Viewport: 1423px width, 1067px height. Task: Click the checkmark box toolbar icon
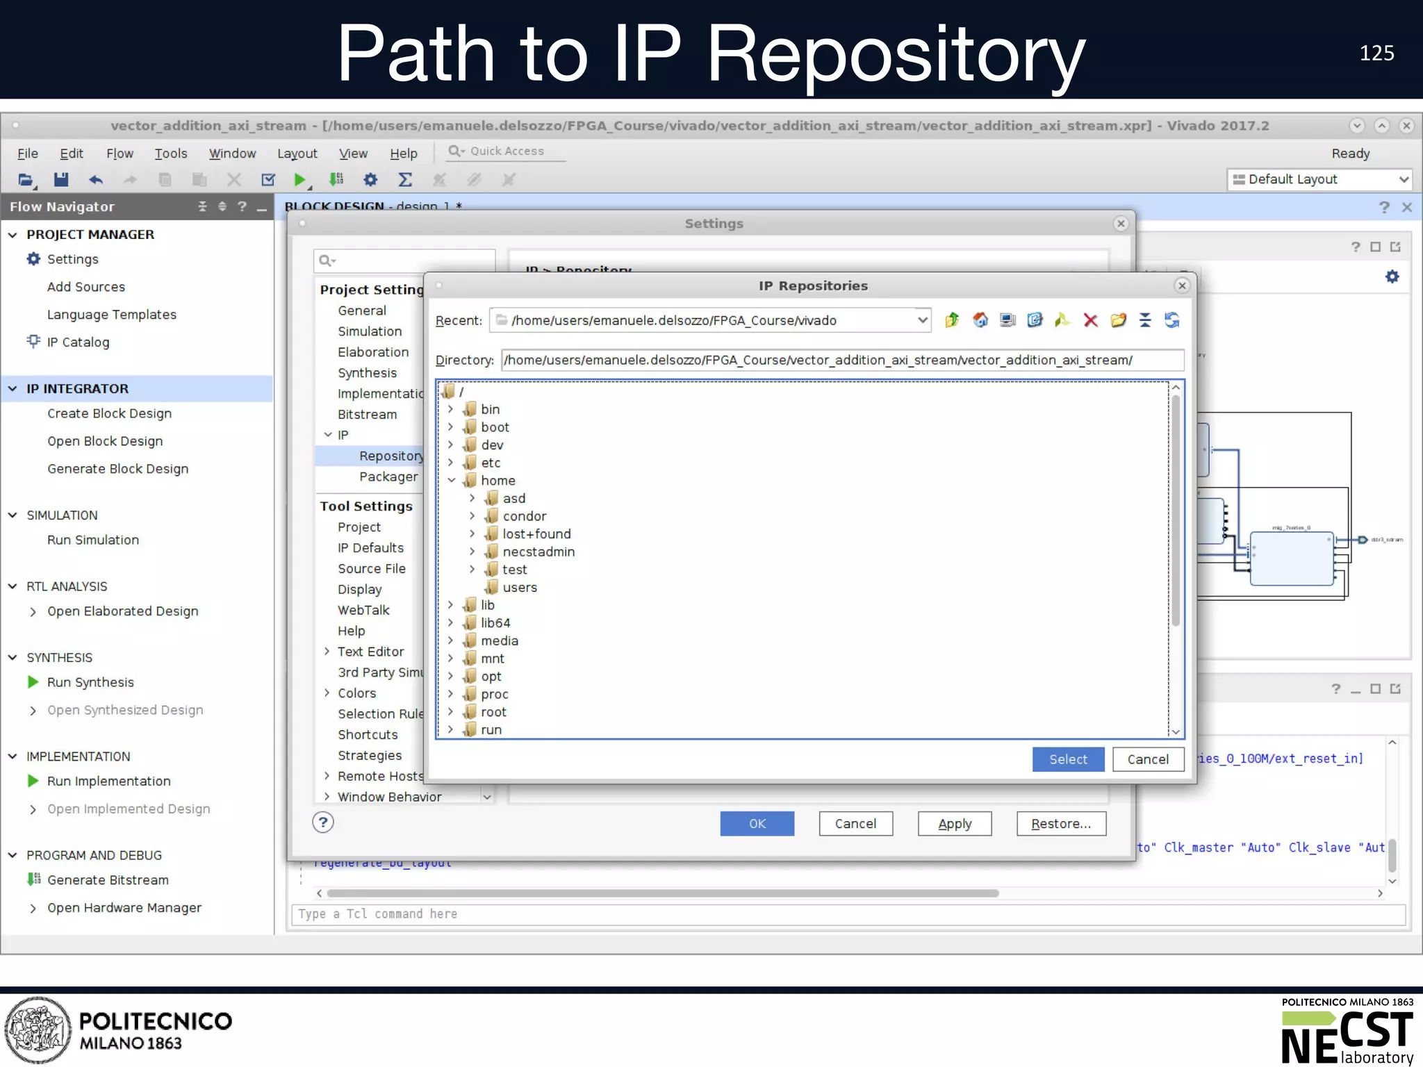(x=268, y=180)
